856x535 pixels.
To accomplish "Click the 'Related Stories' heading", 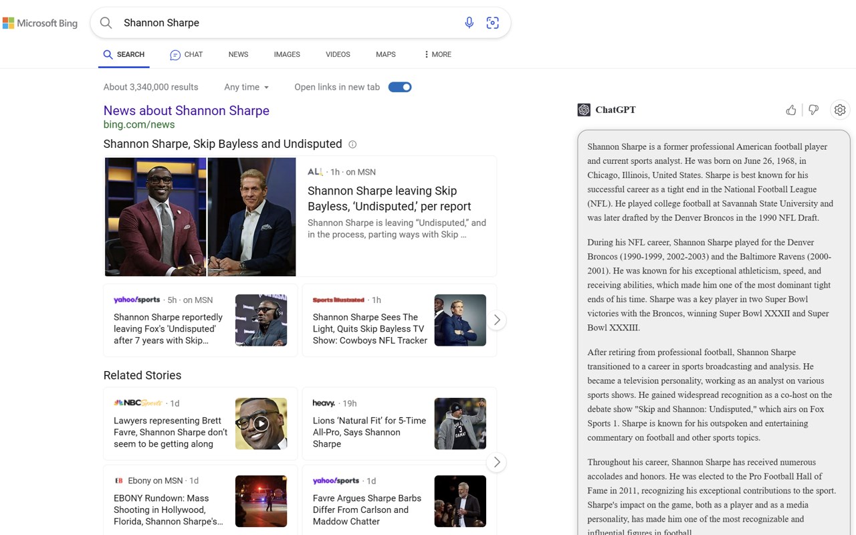I will 142,375.
